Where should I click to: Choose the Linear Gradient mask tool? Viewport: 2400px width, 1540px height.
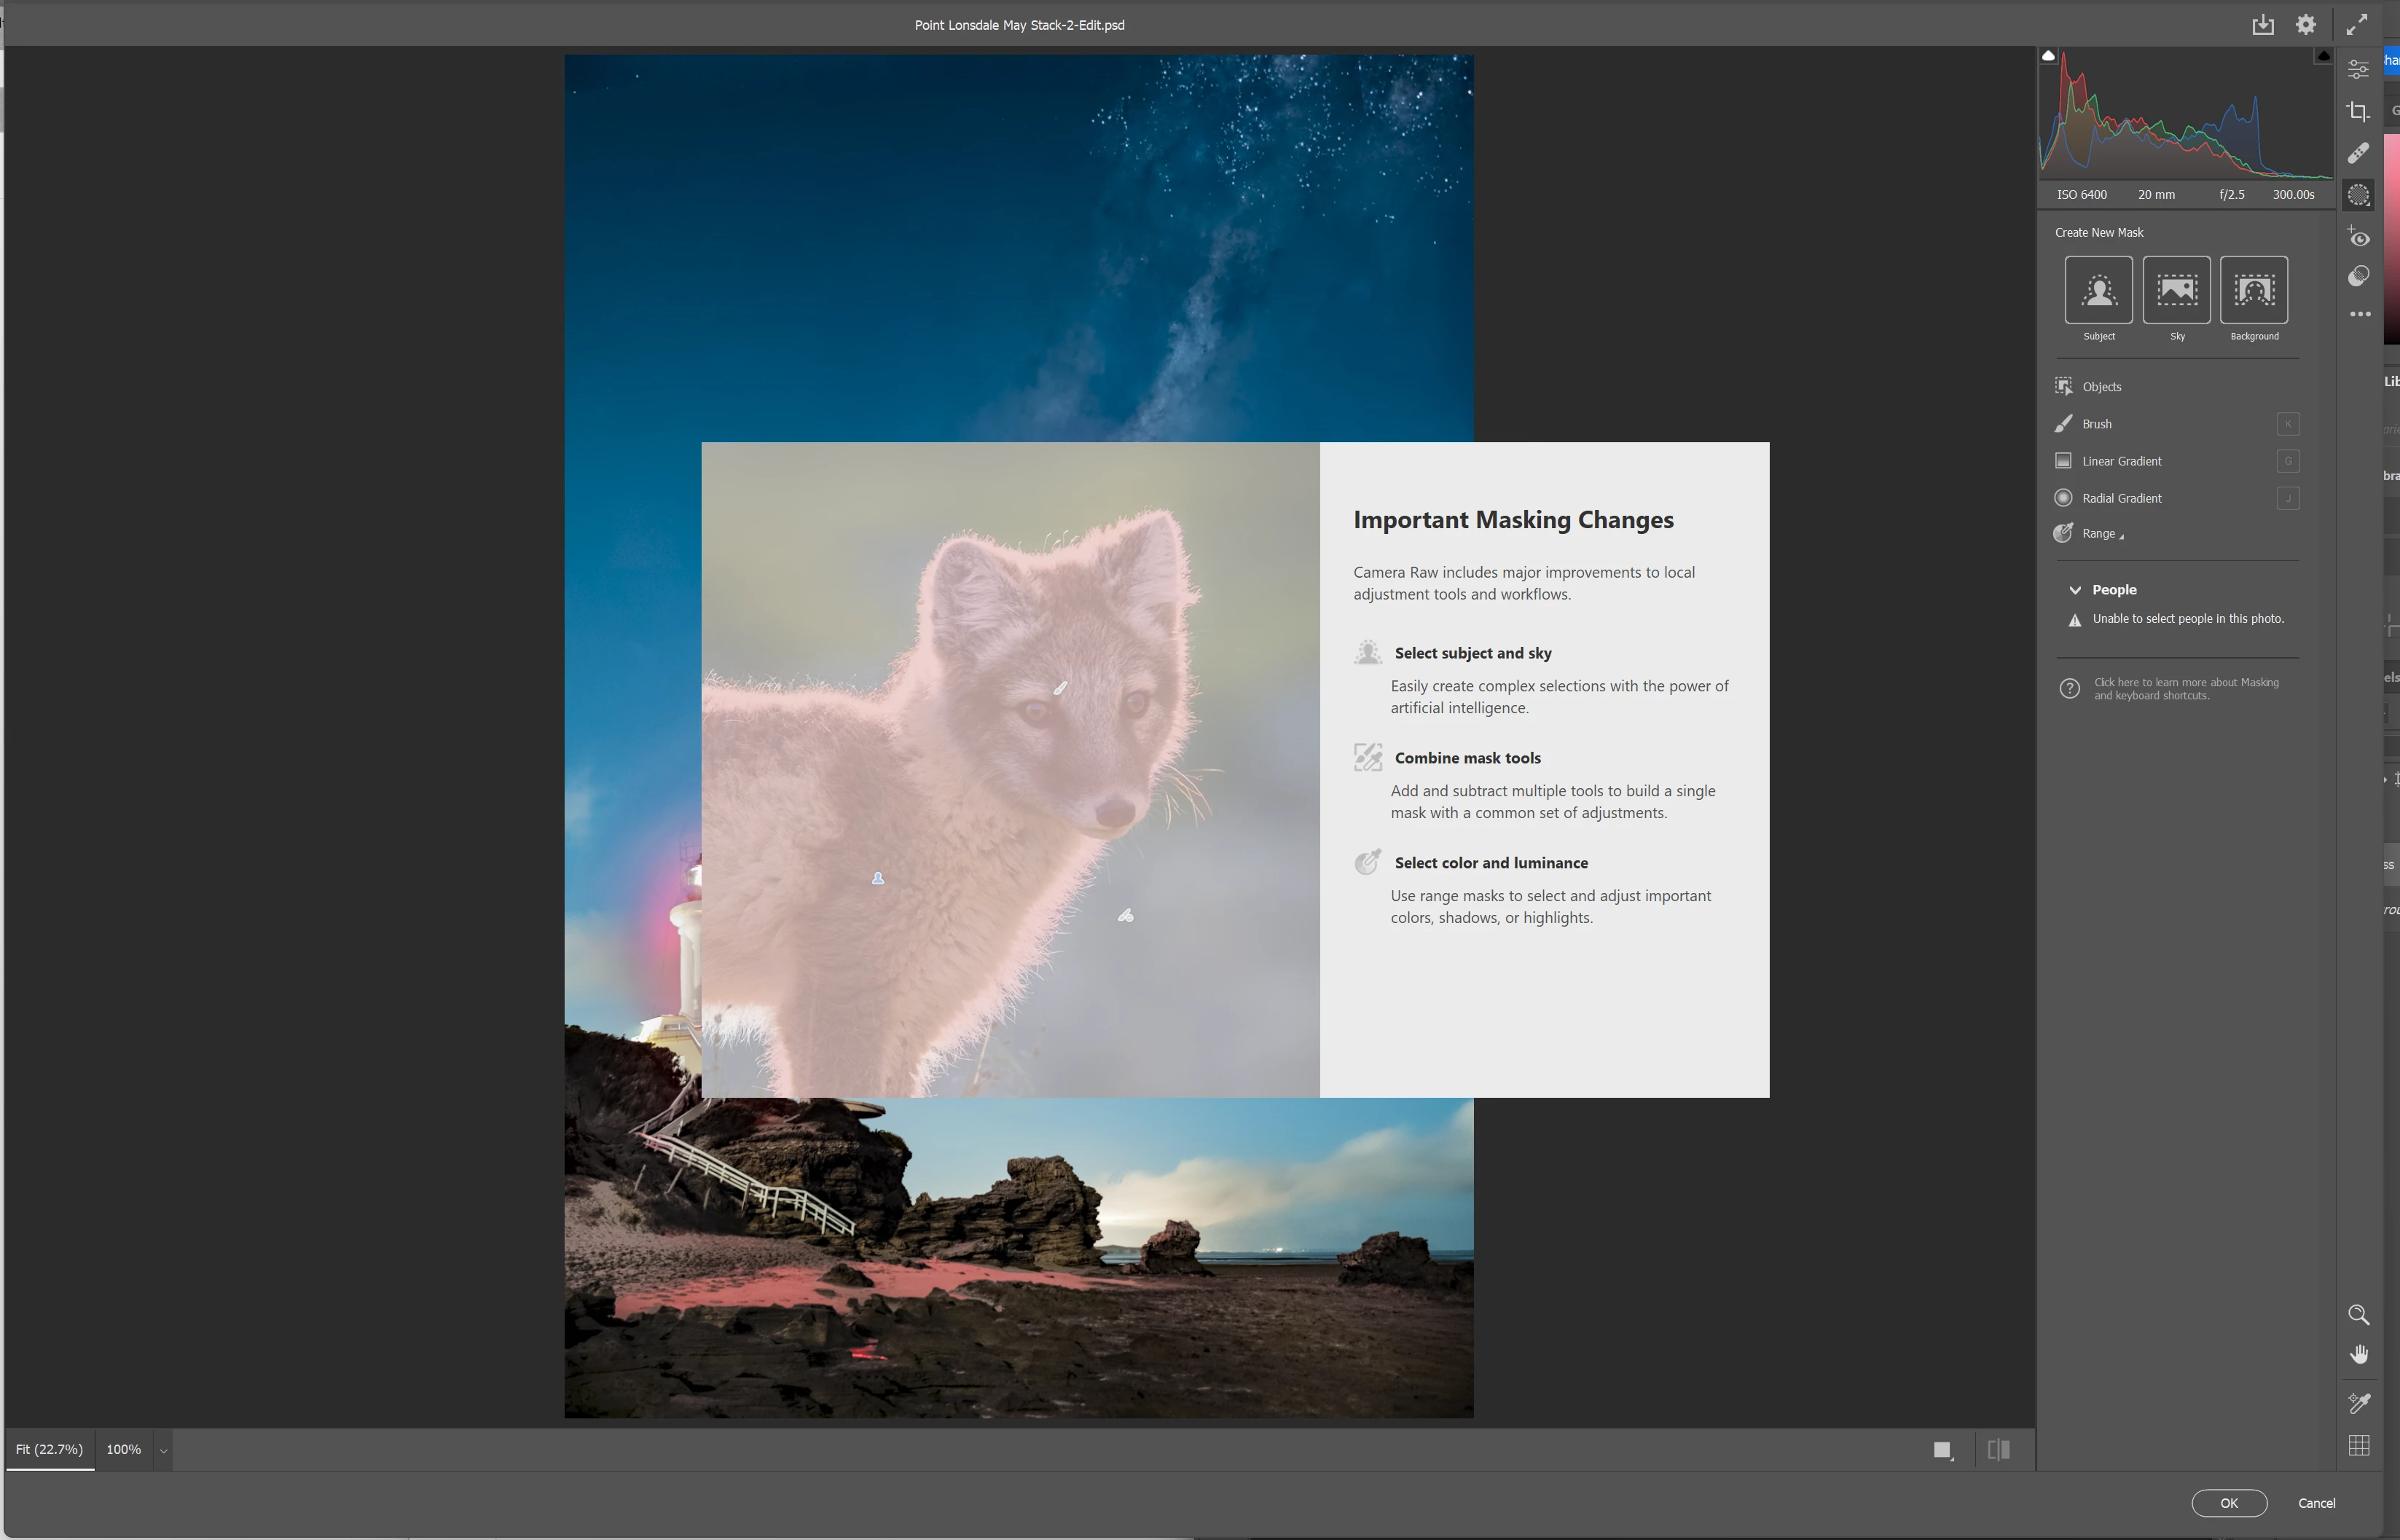click(x=2121, y=461)
